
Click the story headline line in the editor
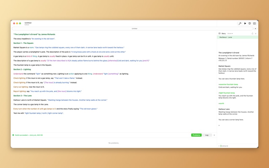(x=34, y=39)
